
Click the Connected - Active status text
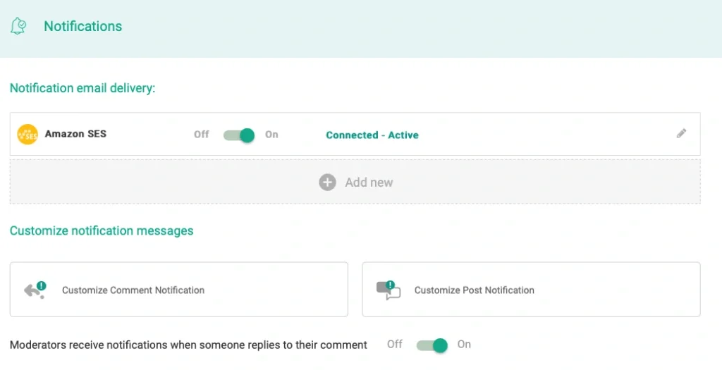pyautogui.click(x=372, y=135)
